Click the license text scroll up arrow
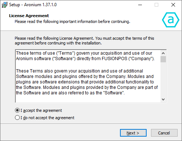182x141 pixels. click(163, 53)
